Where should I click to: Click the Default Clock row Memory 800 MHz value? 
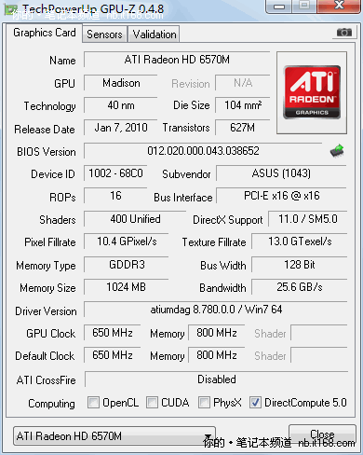point(217,355)
